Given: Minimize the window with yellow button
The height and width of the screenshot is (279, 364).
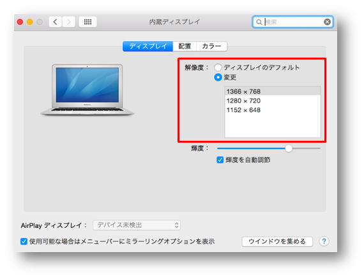Looking at the screenshot, I should tap(30, 22).
